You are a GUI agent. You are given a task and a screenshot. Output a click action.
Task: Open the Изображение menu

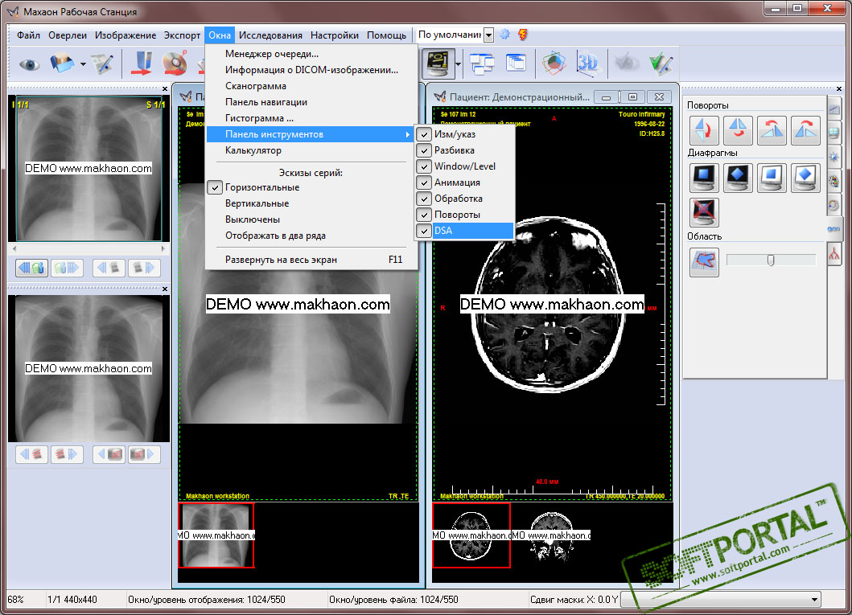126,35
